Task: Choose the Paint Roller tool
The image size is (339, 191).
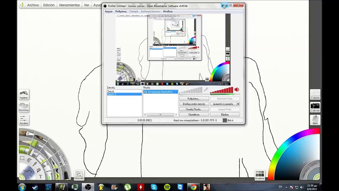Action: pyautogui.click(x=35, y=144)
